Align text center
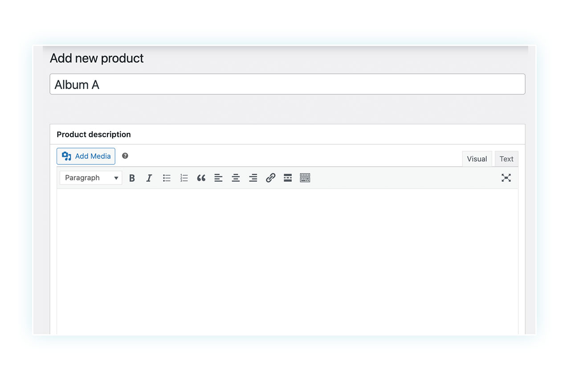Screen dimensions: 579x381 236,178
